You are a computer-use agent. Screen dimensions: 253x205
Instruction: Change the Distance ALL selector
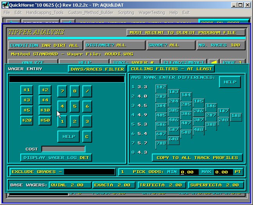pos(115,45)
